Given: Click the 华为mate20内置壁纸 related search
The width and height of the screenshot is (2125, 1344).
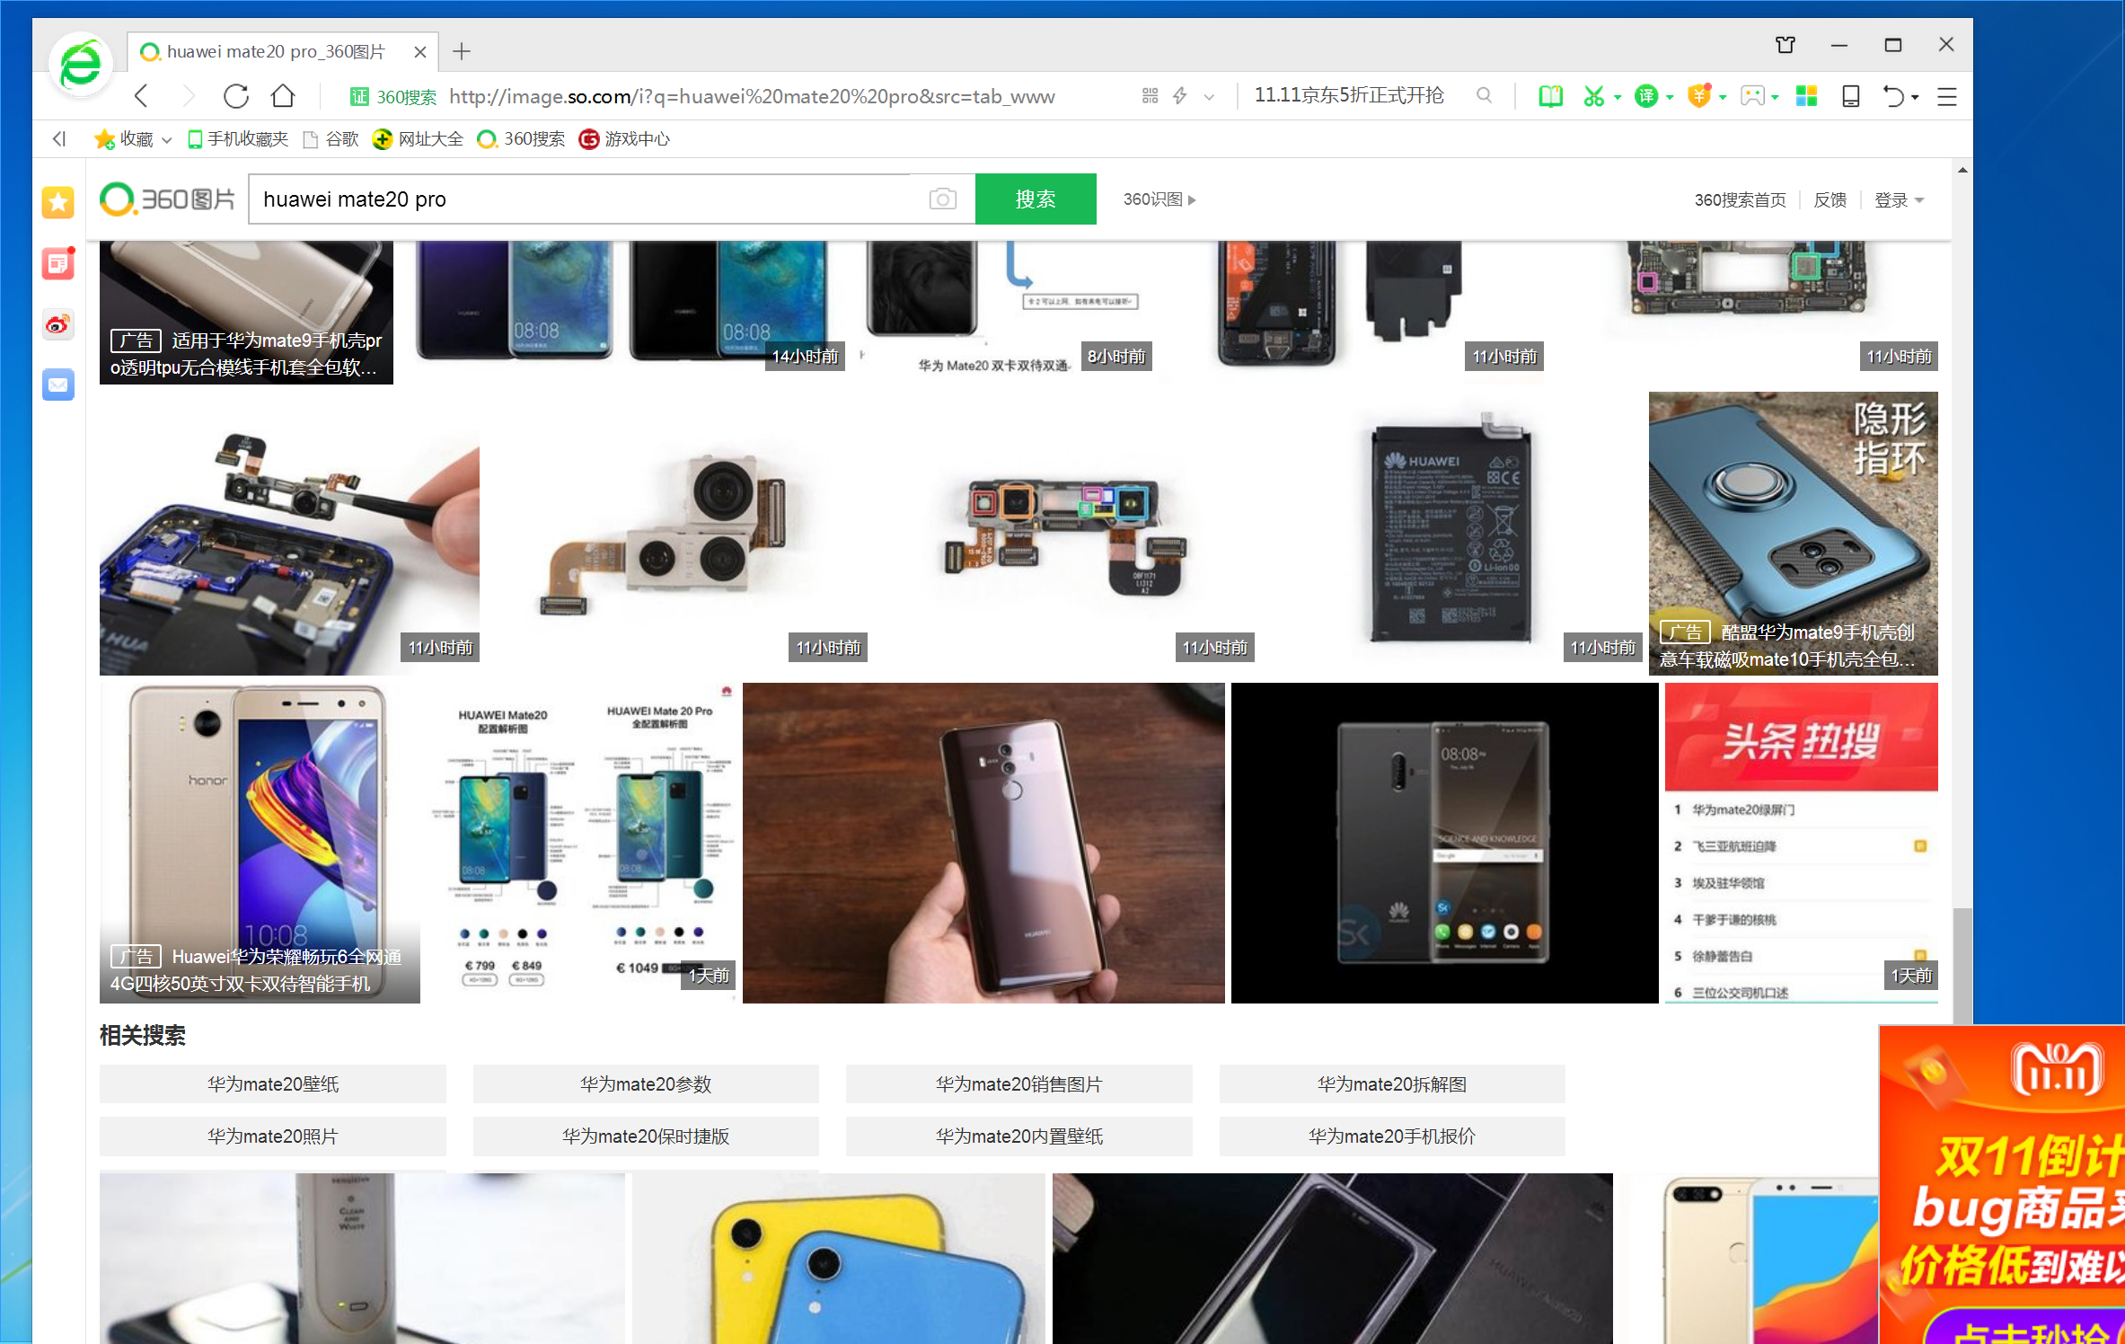Looking at the screenshot, I should point(1019,1136).
